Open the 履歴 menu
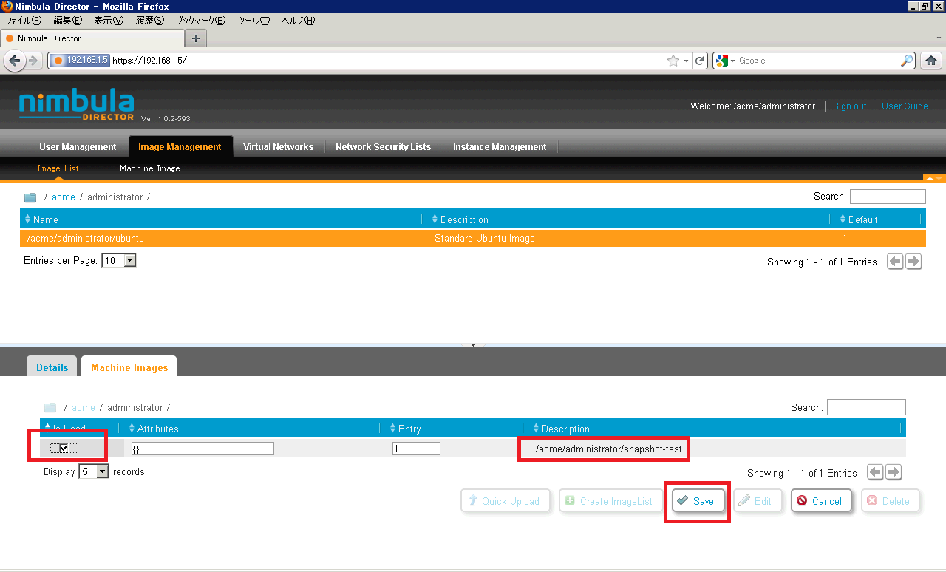 tap(149, 21)
